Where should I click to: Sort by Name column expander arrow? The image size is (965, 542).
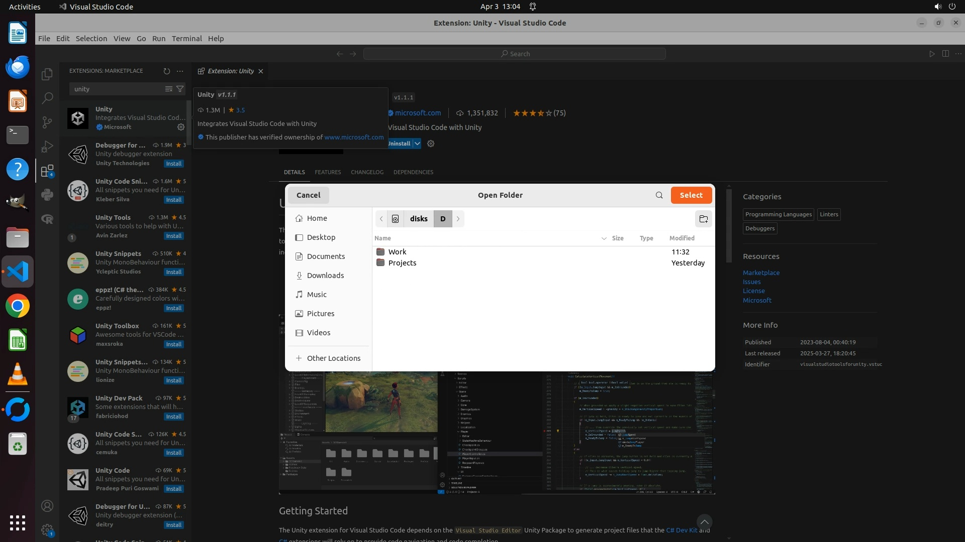(604, 238)
